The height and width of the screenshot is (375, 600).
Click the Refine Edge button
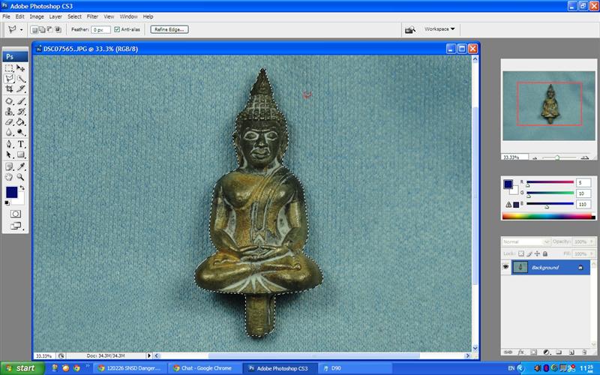coord(169,29)
